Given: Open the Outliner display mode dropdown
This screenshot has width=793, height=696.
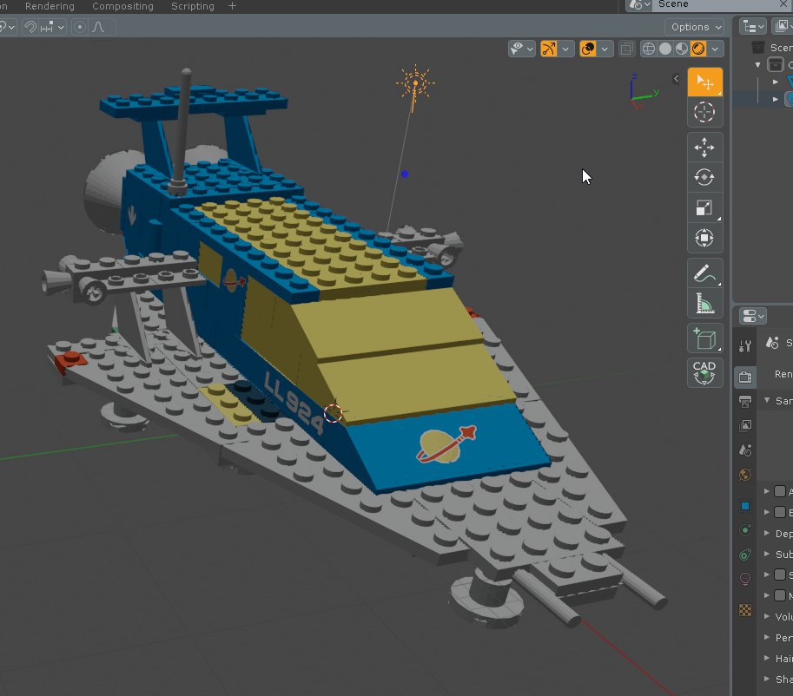Looking at the screenshot, I should point(783,27).
